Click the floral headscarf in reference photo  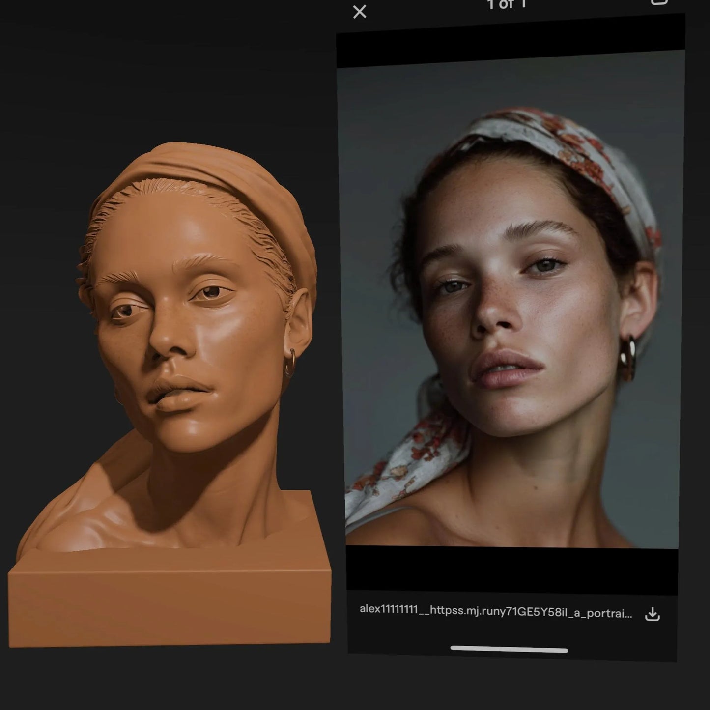565,142
